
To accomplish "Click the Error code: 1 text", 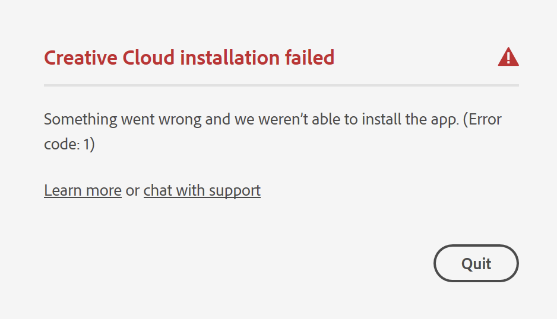I will pyautogui.click(x=69, y=144).
